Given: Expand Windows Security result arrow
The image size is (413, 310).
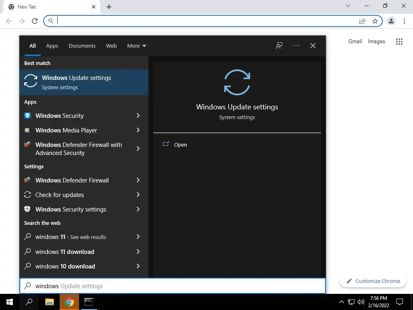Looking at the screenshot, I should coord(138,115).
